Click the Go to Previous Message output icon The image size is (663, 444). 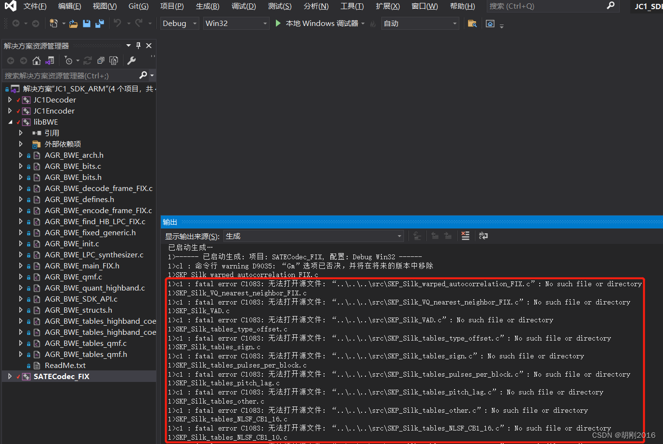coord(435,236)
